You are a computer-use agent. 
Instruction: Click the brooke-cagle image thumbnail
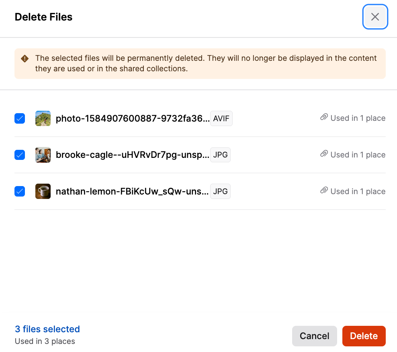(x=43, y=155)
